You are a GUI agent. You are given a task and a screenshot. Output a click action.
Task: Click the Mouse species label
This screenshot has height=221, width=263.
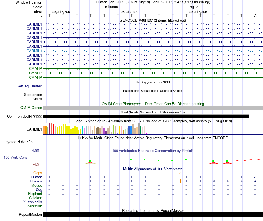click(x=37, y=186)
